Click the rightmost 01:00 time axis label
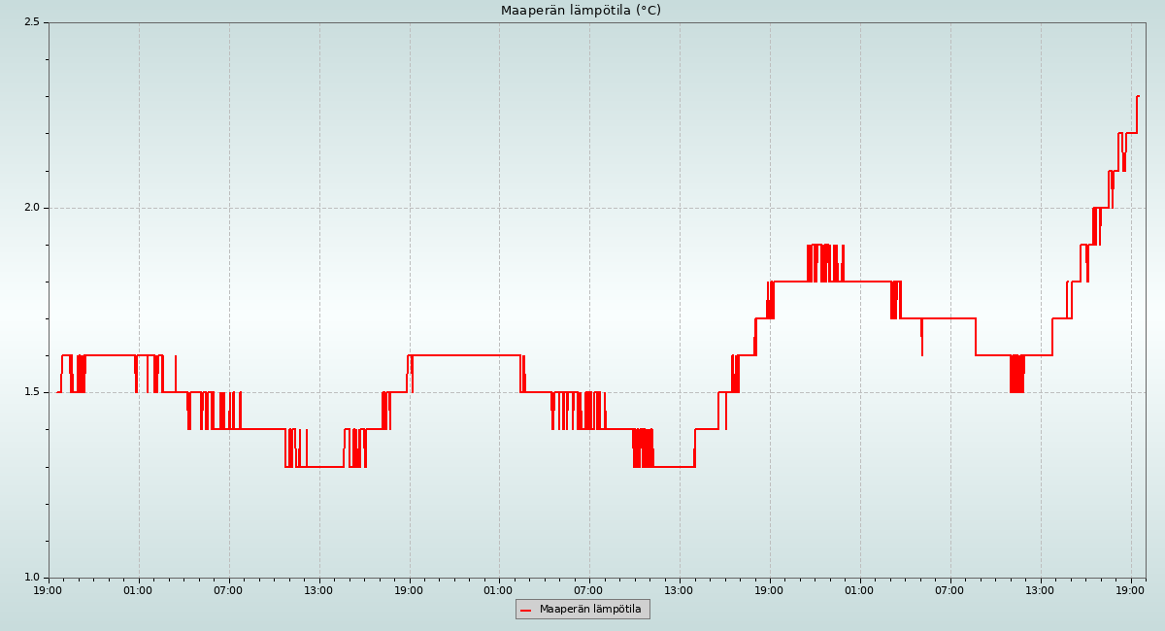1165x631 pixels. 859,589
